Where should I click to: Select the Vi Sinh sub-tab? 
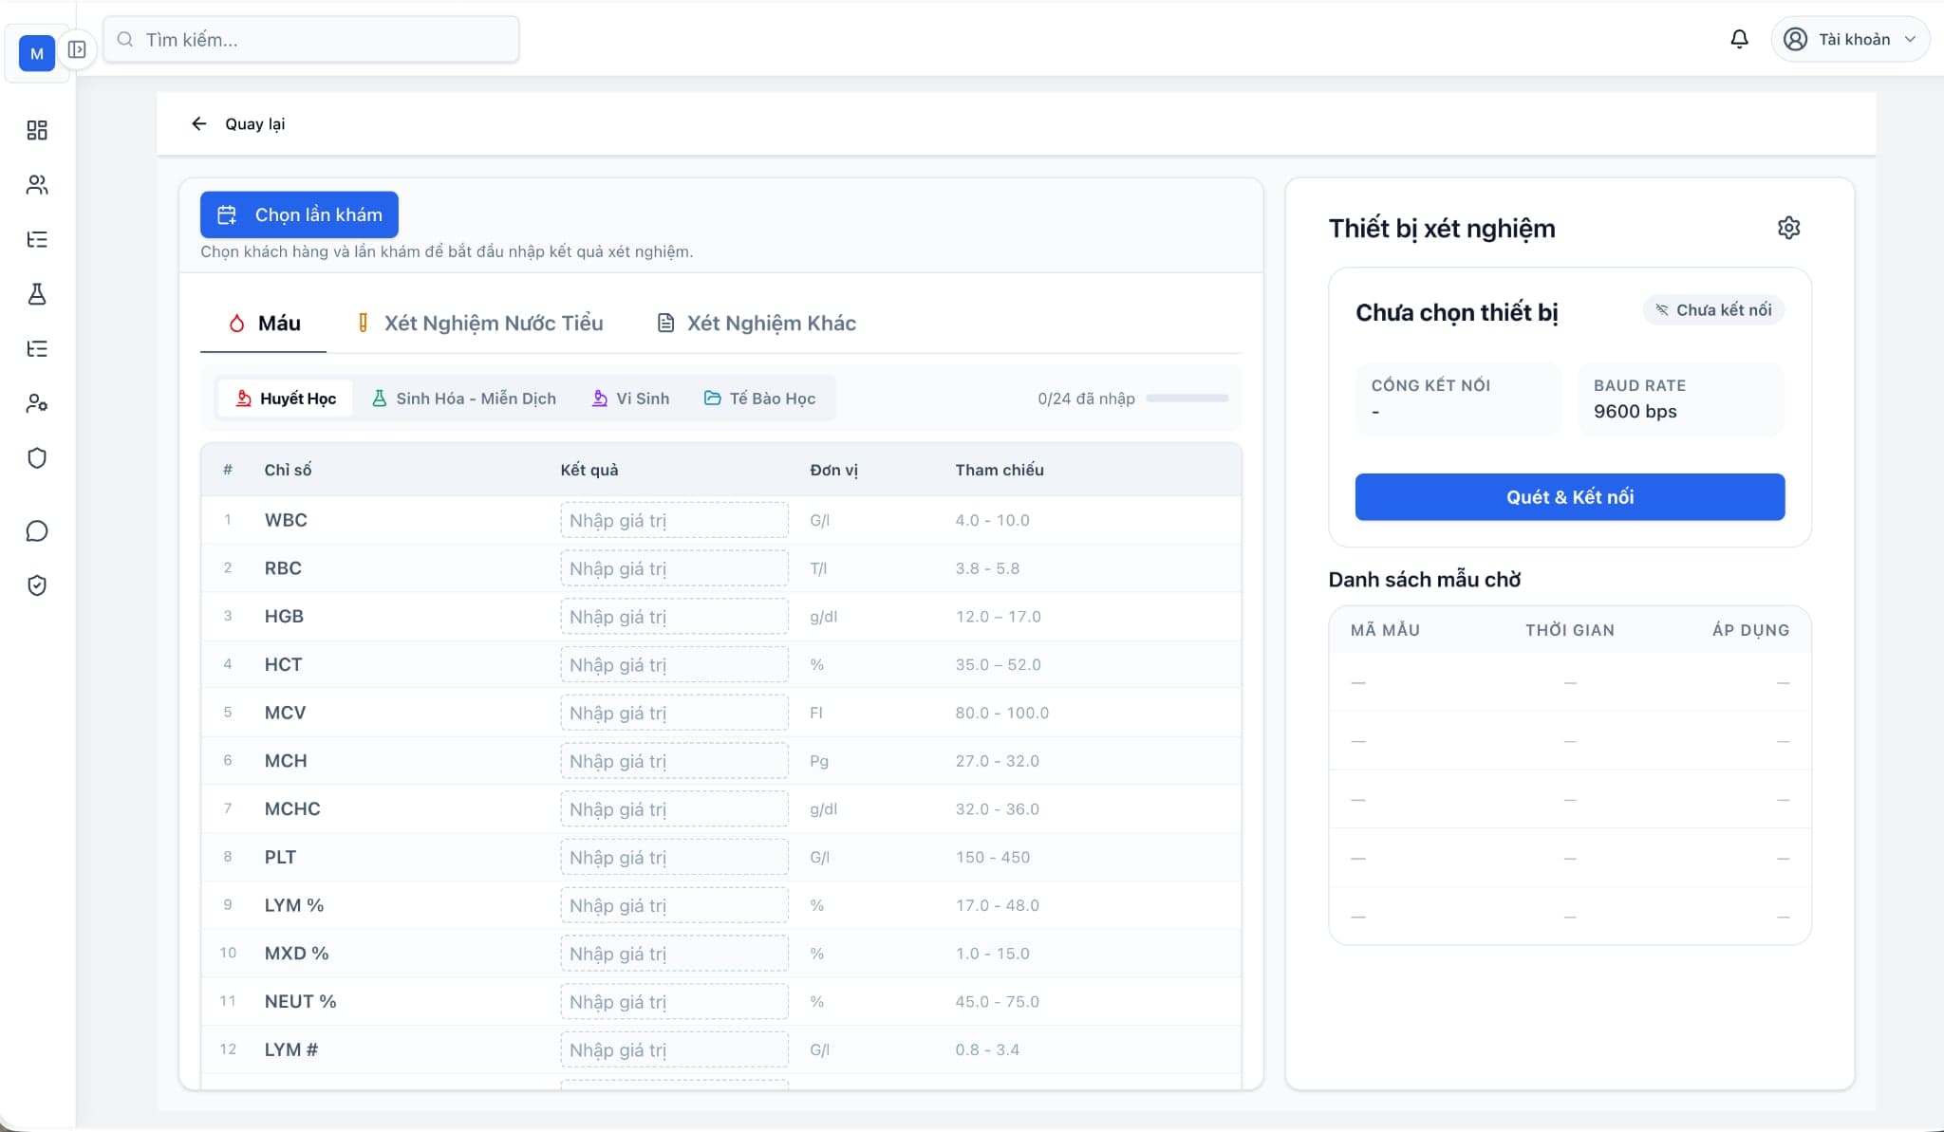point(630,399)
